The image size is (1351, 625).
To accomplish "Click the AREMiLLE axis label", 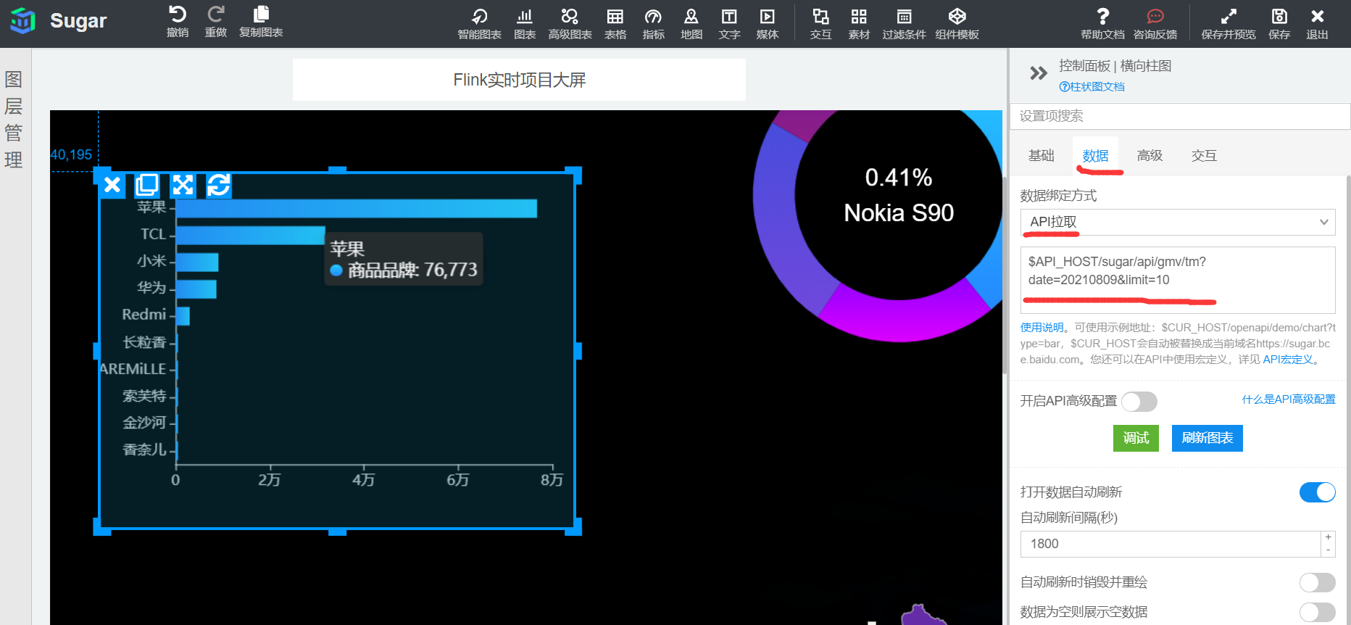I will coord(133,369).
